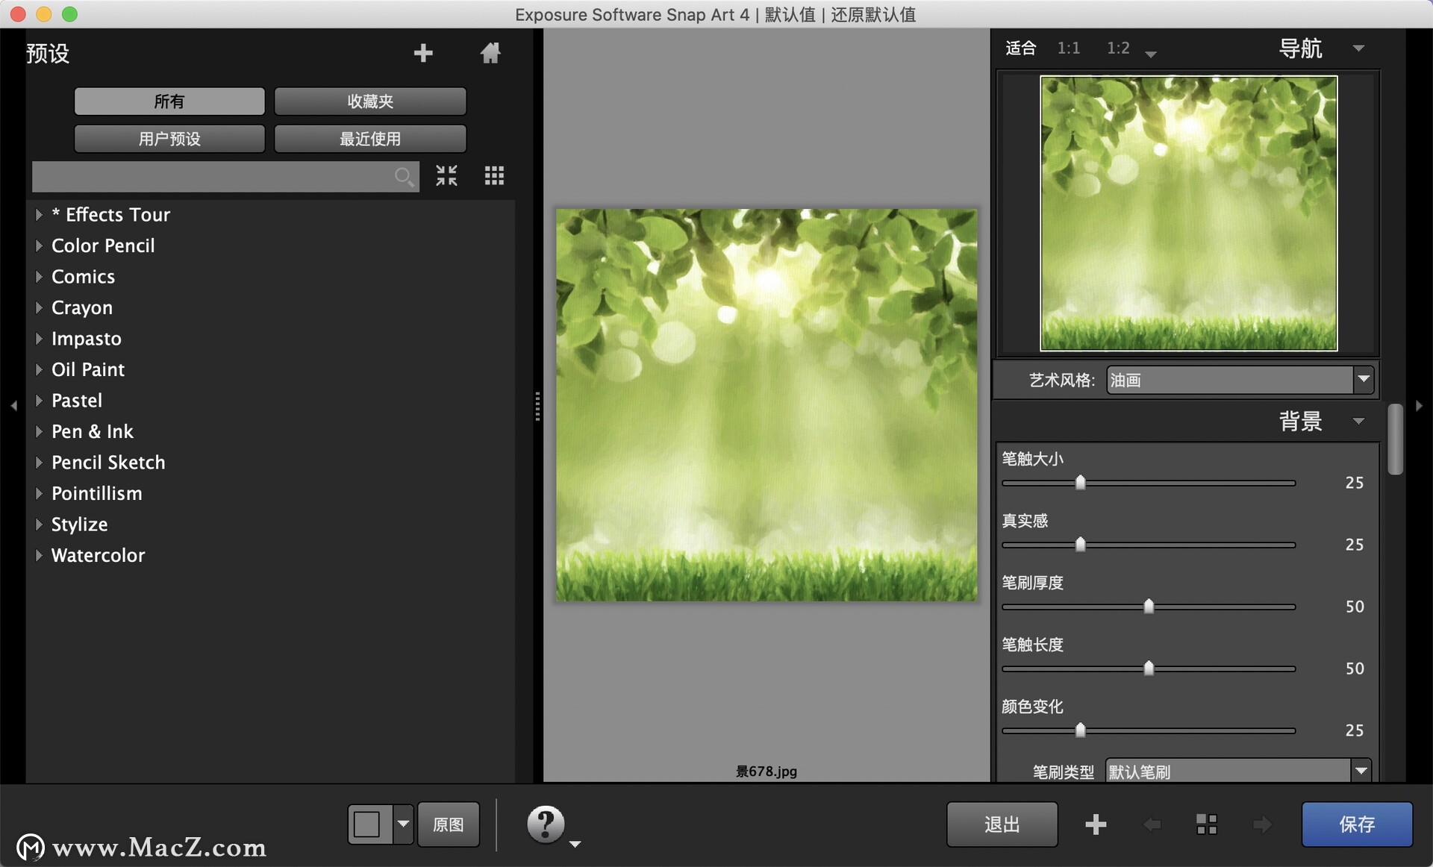Expand the Oil Paint preset category

pos(37,369)
